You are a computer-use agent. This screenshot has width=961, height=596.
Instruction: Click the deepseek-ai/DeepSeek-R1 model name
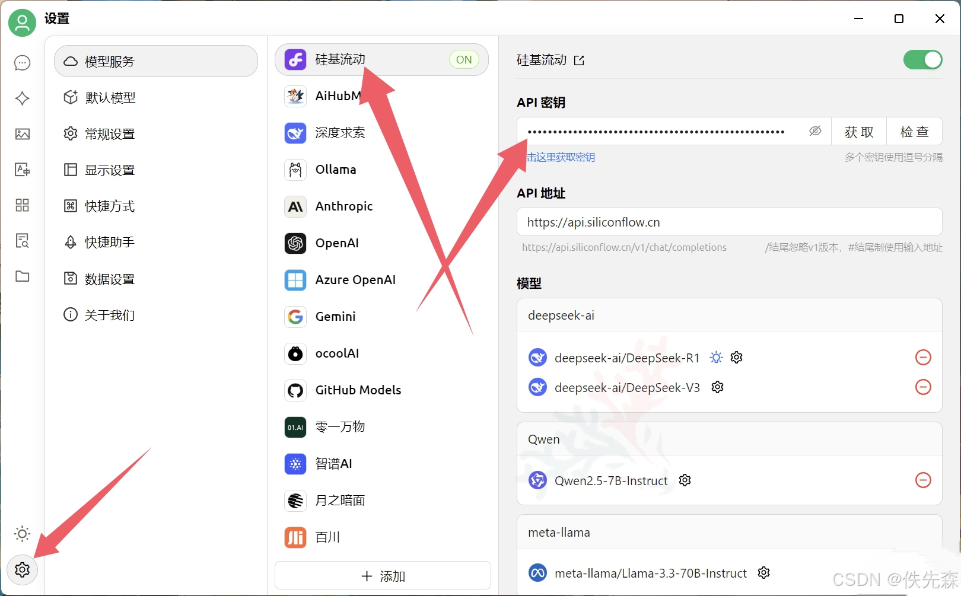click(627, 358)
